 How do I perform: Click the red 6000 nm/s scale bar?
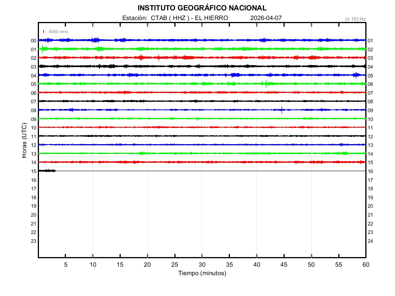[44, 32]
